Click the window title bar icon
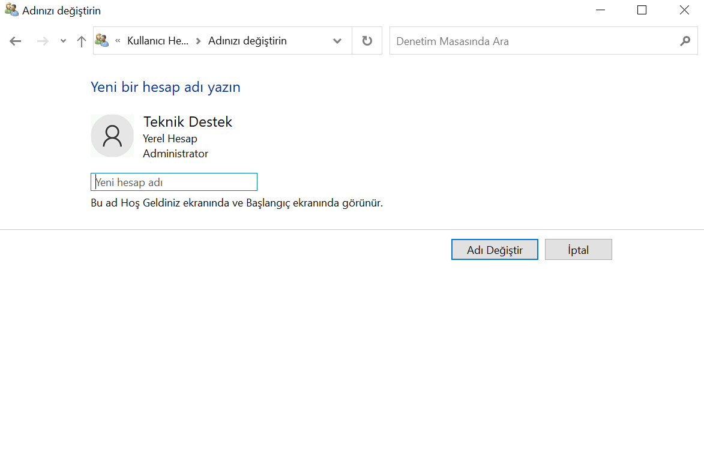Screen dimensions: 704x467 pos(10,10)
